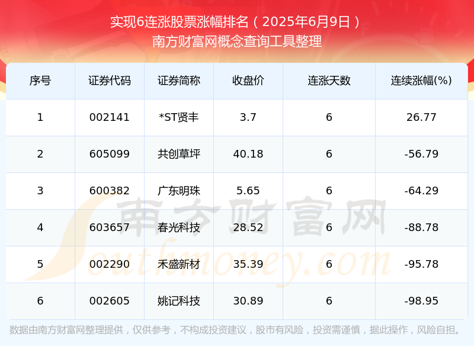Select the '收盘价' column header
This screenshot has height=346, width=474.
point(248,81)
